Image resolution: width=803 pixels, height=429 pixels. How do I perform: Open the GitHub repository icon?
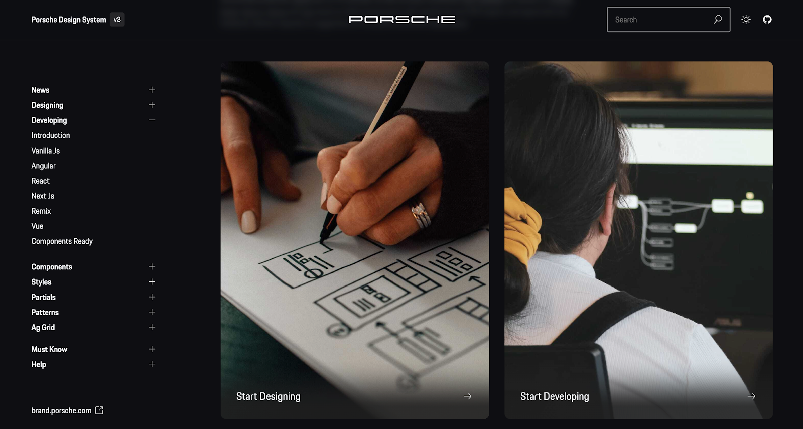[767, 20]
